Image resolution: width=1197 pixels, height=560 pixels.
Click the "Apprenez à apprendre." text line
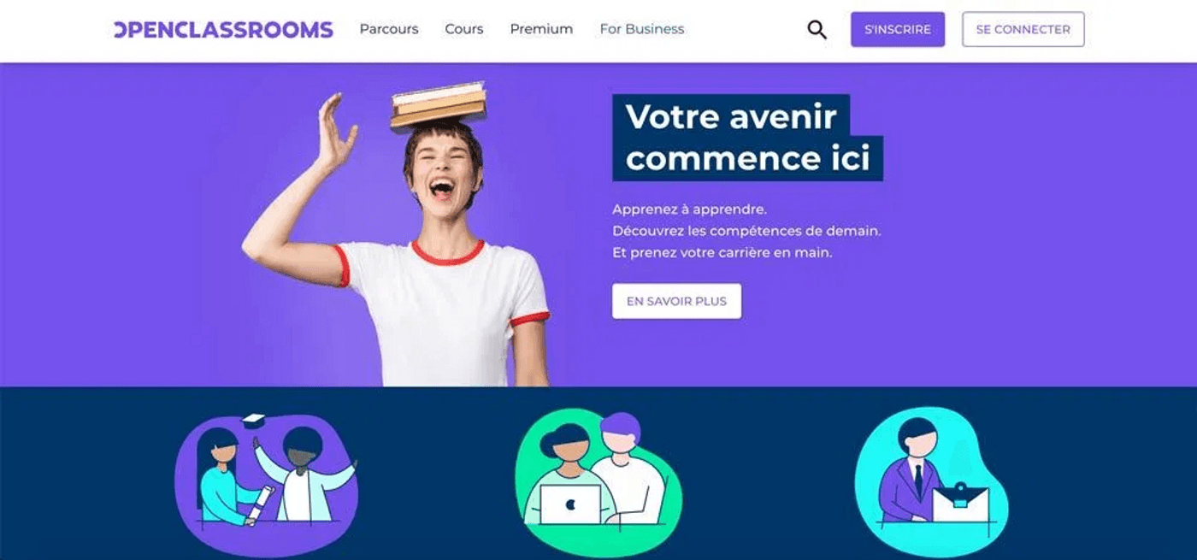(689, 209)
